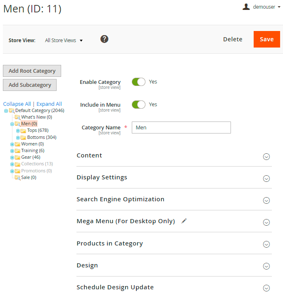
Task: Click the orange Save button
Action: click(266, 39)
